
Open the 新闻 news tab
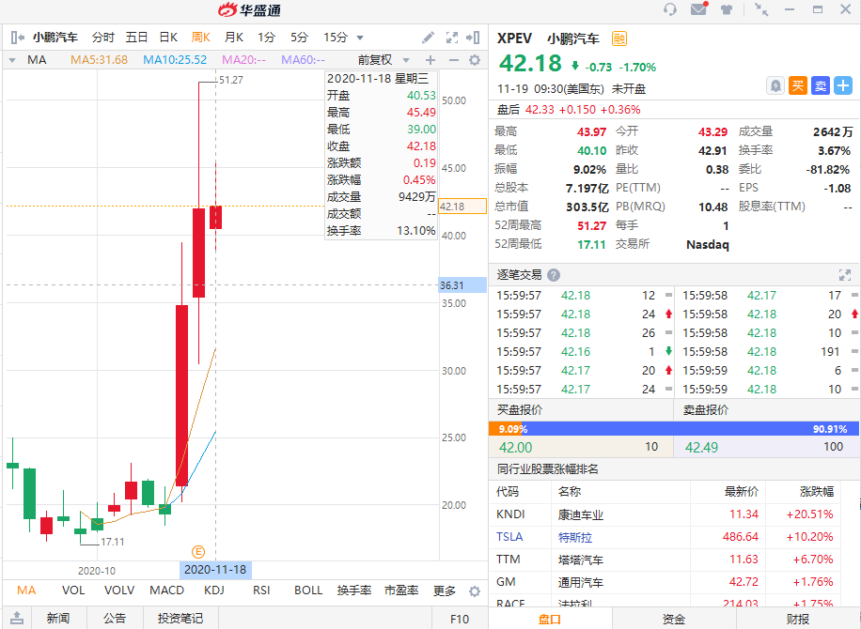[58, 618]
